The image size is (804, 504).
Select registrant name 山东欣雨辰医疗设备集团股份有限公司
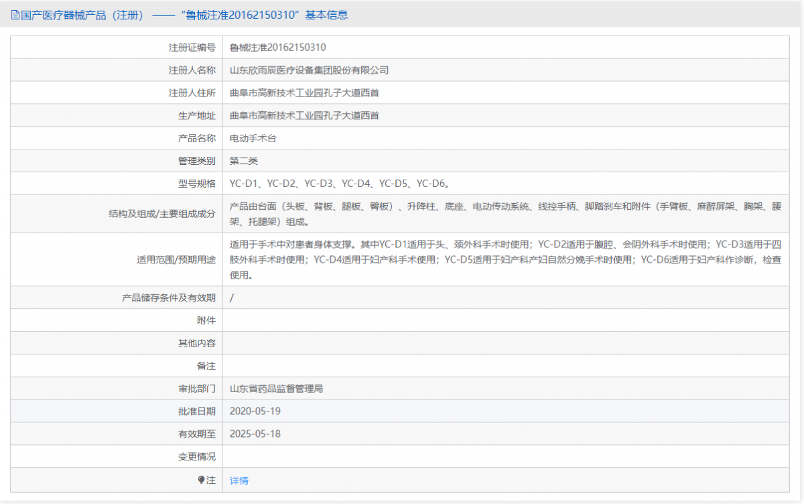coord(310,70)
